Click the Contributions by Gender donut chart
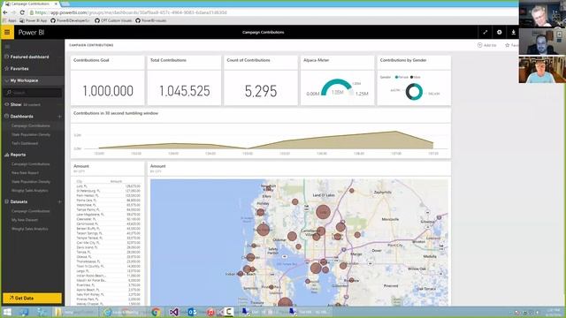This screenshot has width=566, height=318. (414, 92)
